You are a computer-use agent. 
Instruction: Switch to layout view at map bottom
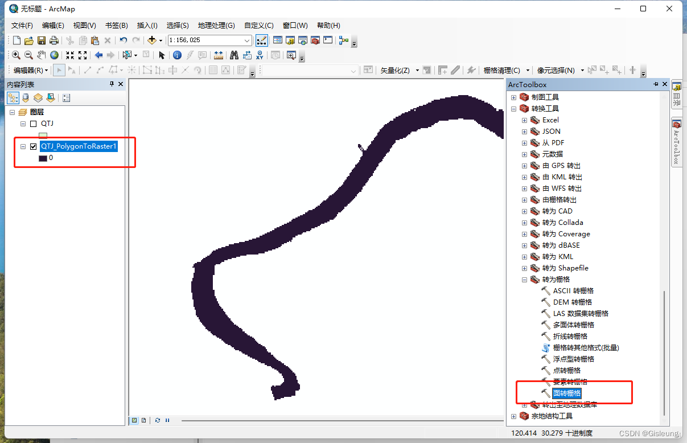(x=143, y=420)
